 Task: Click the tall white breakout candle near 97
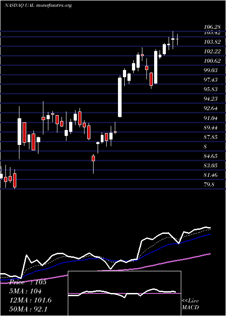pos(120,97)
